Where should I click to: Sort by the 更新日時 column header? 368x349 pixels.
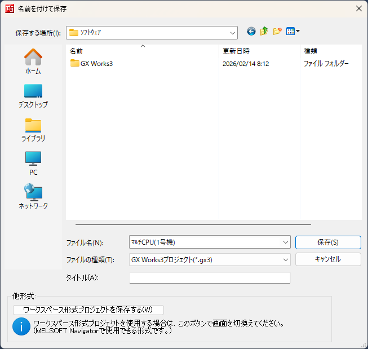[x=259, y=51]
